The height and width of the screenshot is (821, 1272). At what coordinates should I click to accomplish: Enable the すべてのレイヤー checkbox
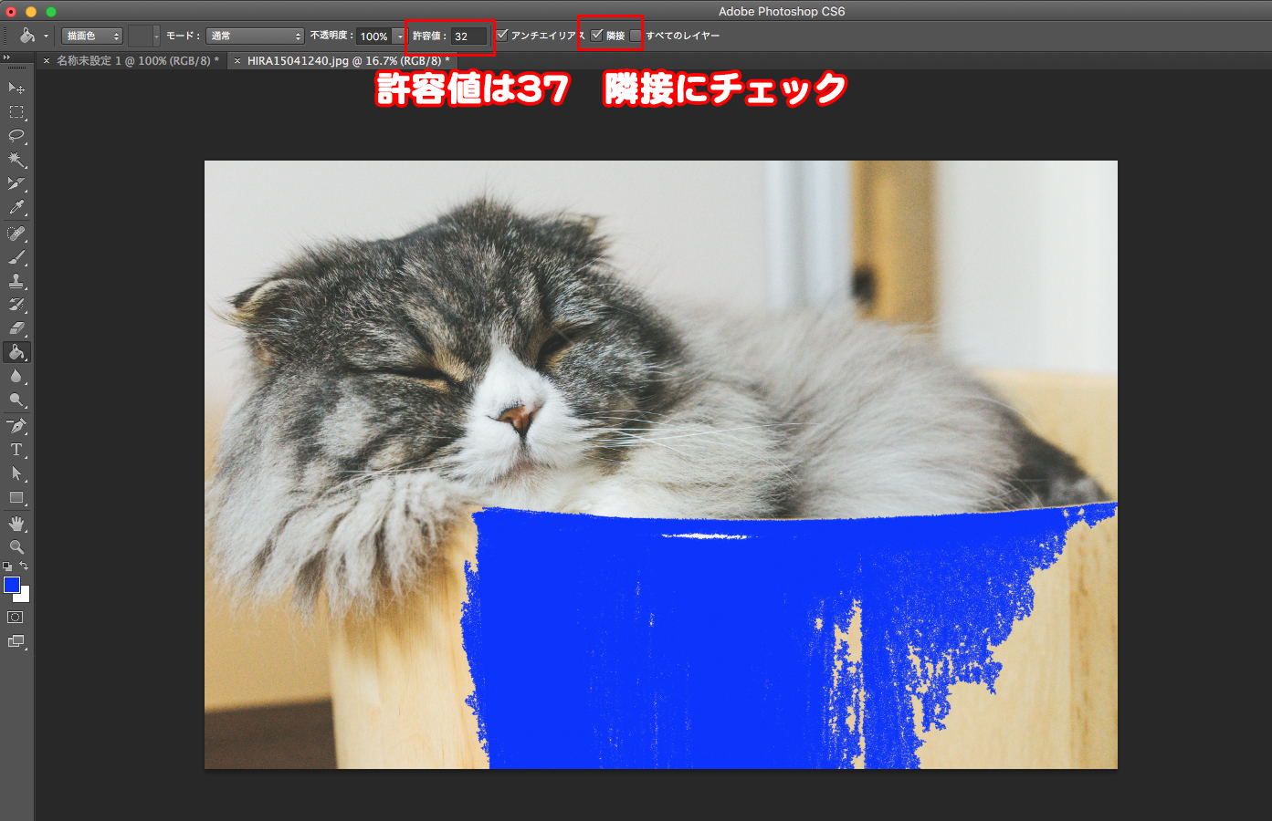point(636,36)
